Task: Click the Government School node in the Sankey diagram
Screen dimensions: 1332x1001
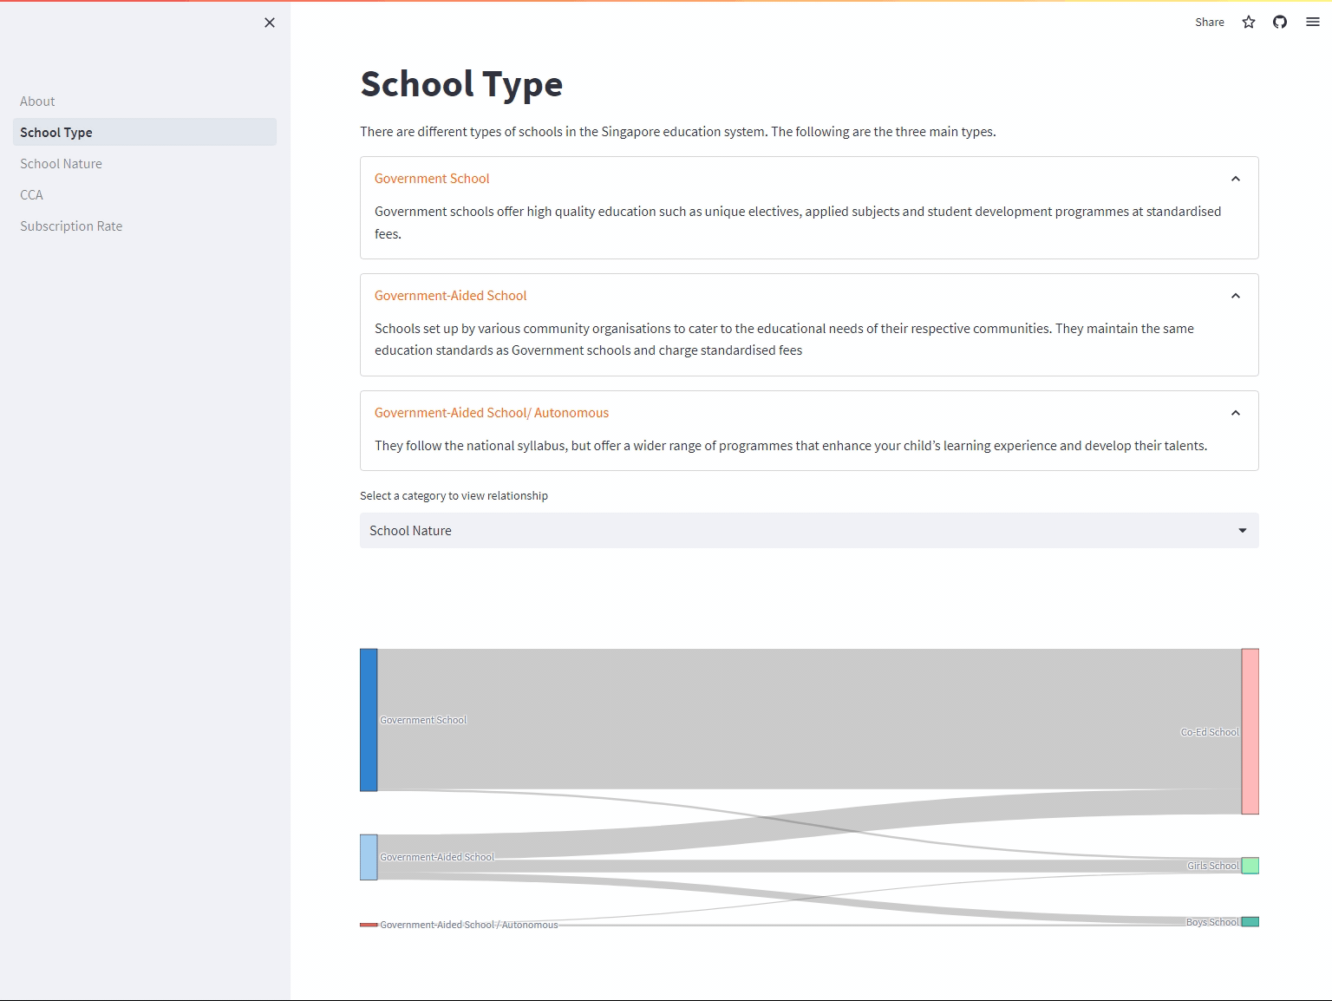Action: (368, 720)
